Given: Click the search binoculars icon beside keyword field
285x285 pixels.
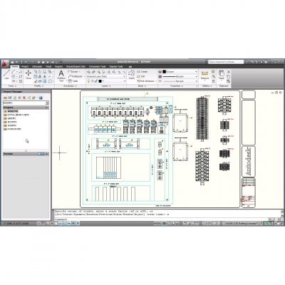Looking at the screenshot, I should (x=247, y=62).
